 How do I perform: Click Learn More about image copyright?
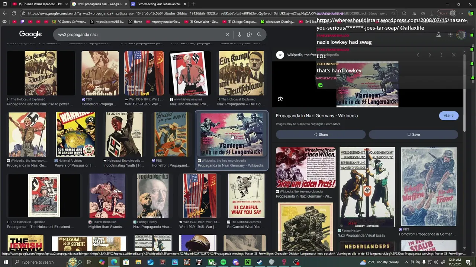click(332, 124)
